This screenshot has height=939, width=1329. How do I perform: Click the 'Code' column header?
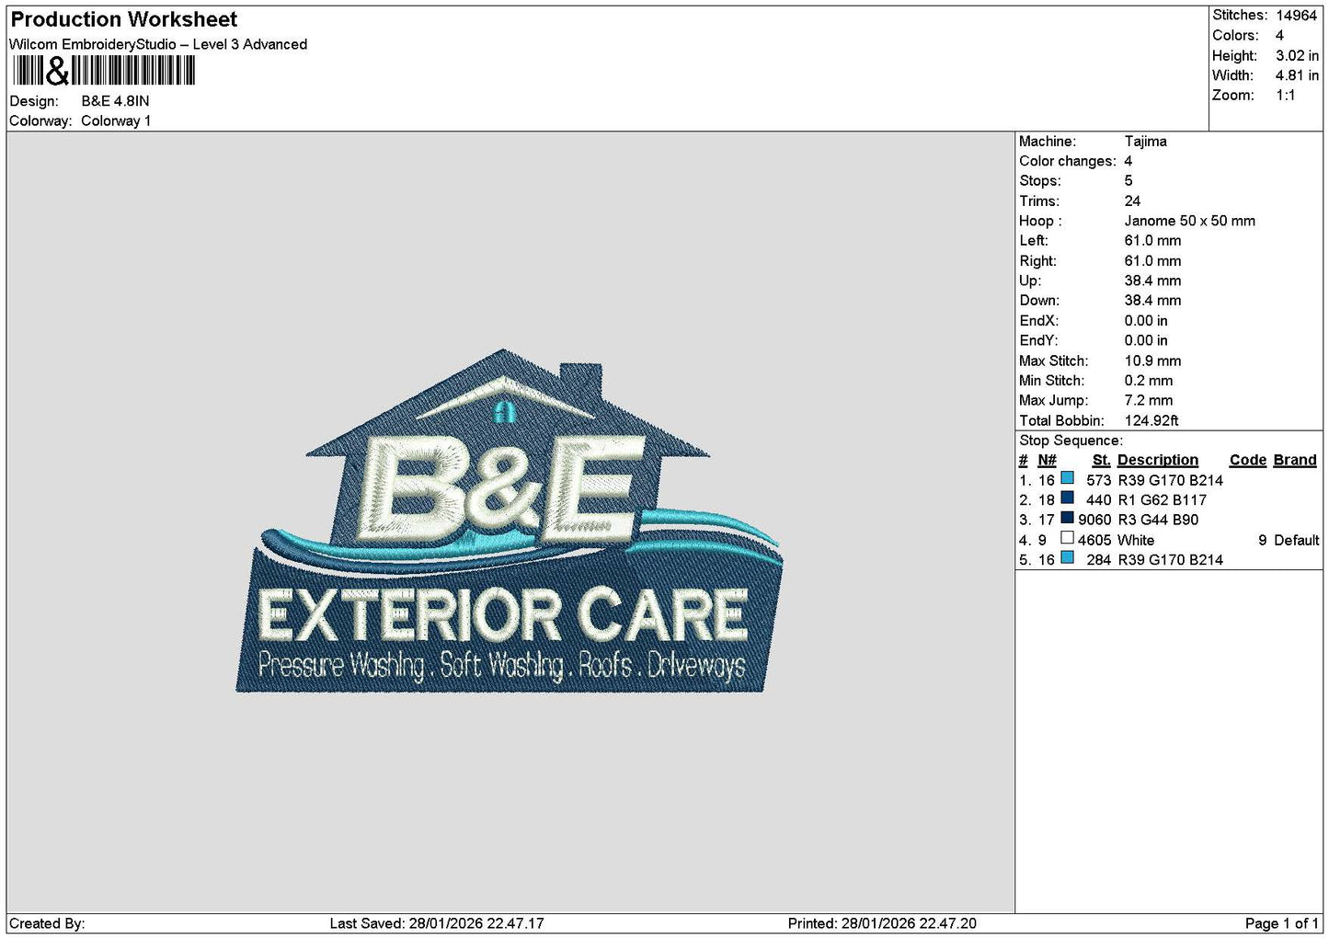(x=1248, y=460)
